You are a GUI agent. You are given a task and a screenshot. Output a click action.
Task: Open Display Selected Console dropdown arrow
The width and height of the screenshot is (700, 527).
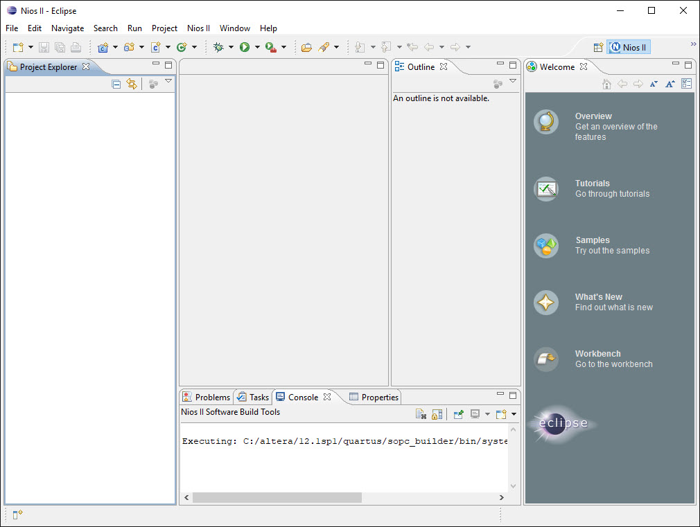(x=487, y=414)
